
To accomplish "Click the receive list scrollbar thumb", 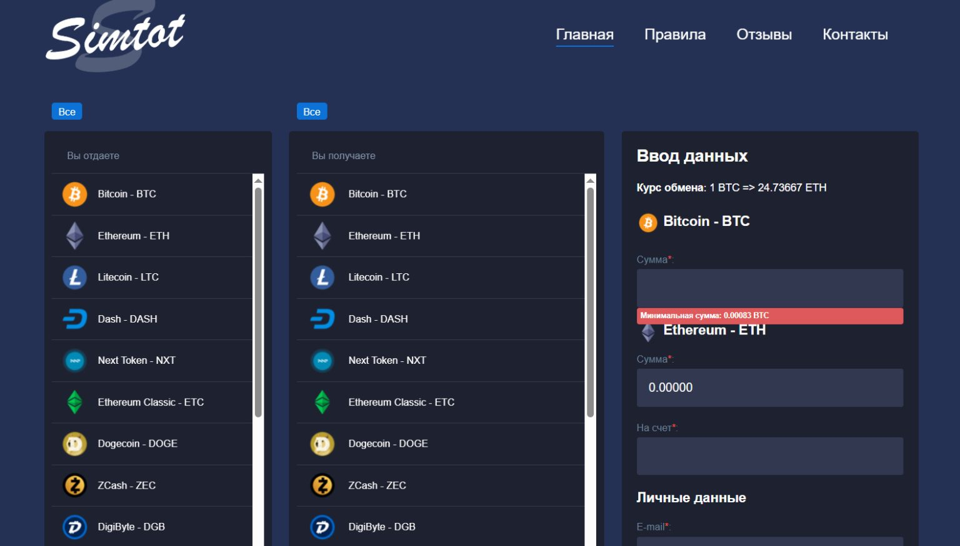I will (590, 303).
